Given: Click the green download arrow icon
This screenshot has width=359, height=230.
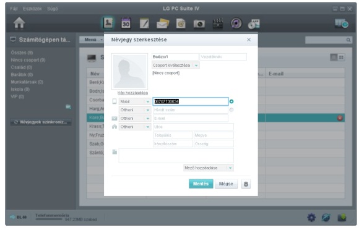Looking at the screenshot, I should pos(342,218).
